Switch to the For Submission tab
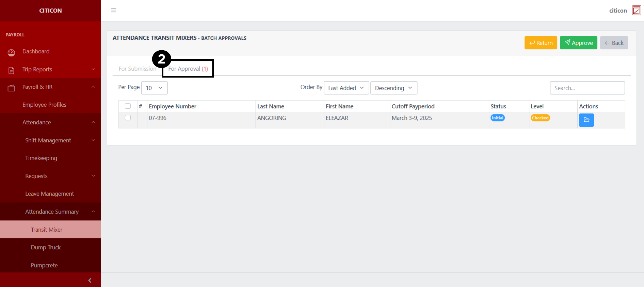The image size is (644, 287). 137,69
